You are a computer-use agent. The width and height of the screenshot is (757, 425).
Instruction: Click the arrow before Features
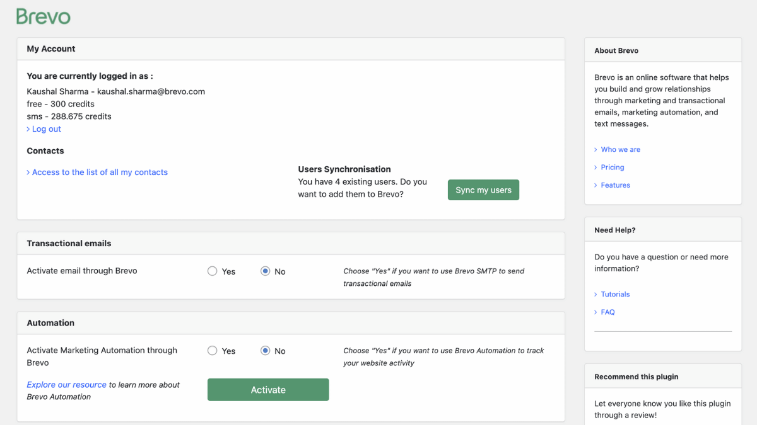point(595,184)
